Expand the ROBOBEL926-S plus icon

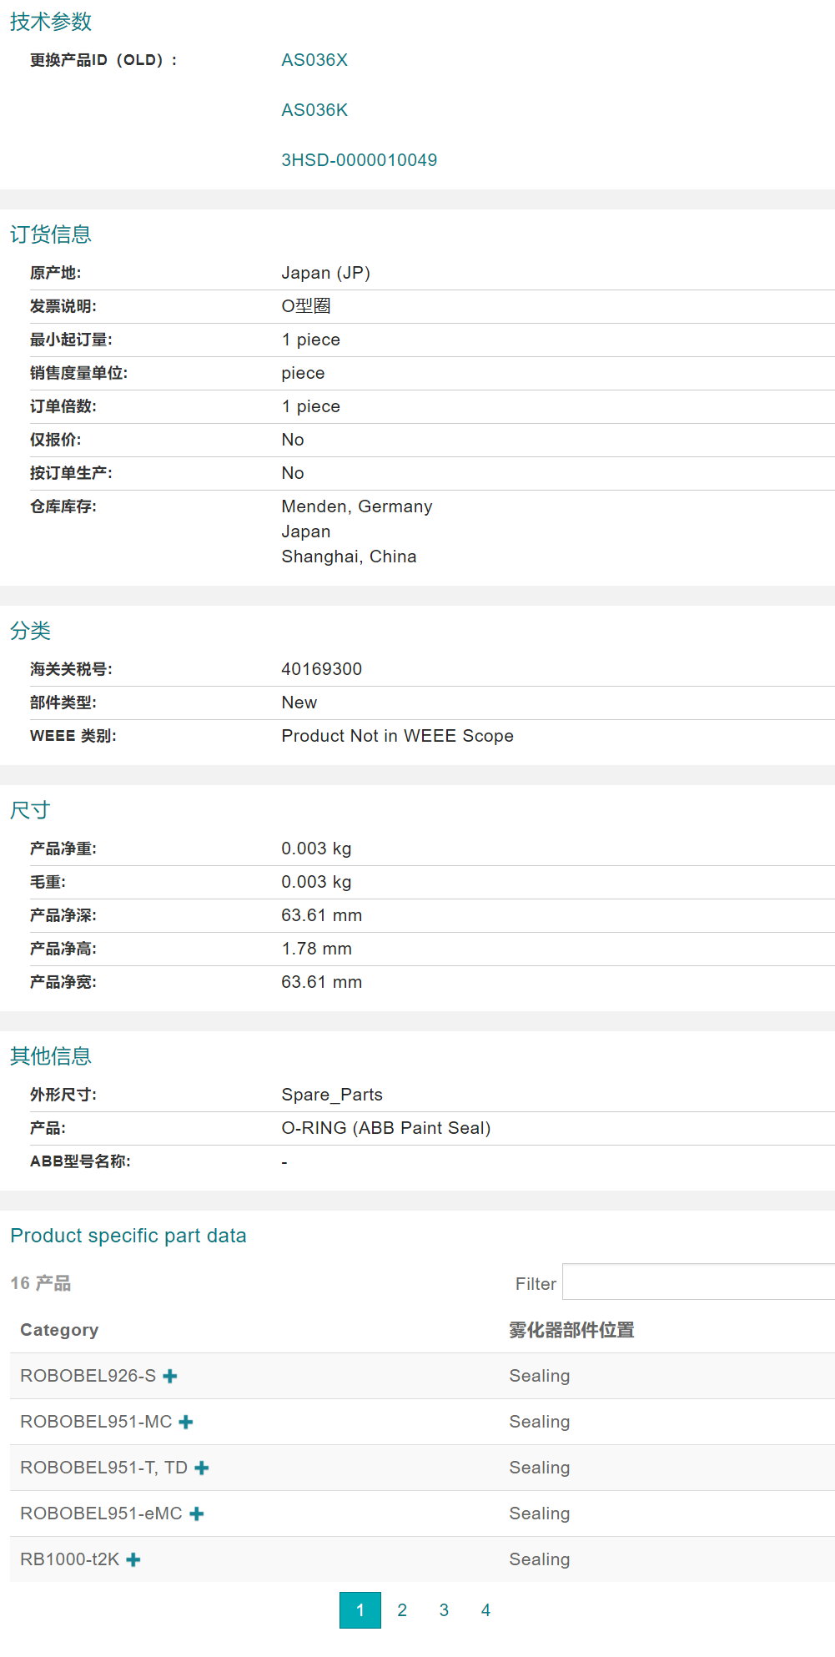coord(170,1376)
